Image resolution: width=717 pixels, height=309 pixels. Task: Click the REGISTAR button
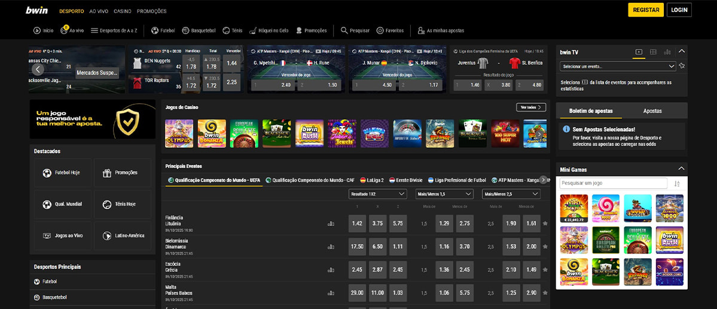coord(646,10)
